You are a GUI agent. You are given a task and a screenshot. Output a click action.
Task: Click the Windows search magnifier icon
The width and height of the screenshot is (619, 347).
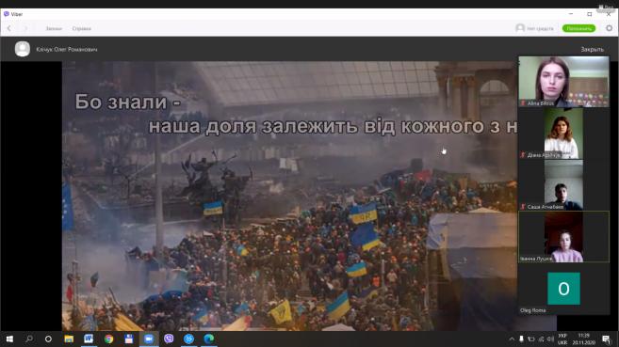pyautogui.click(x=29, y=339)
